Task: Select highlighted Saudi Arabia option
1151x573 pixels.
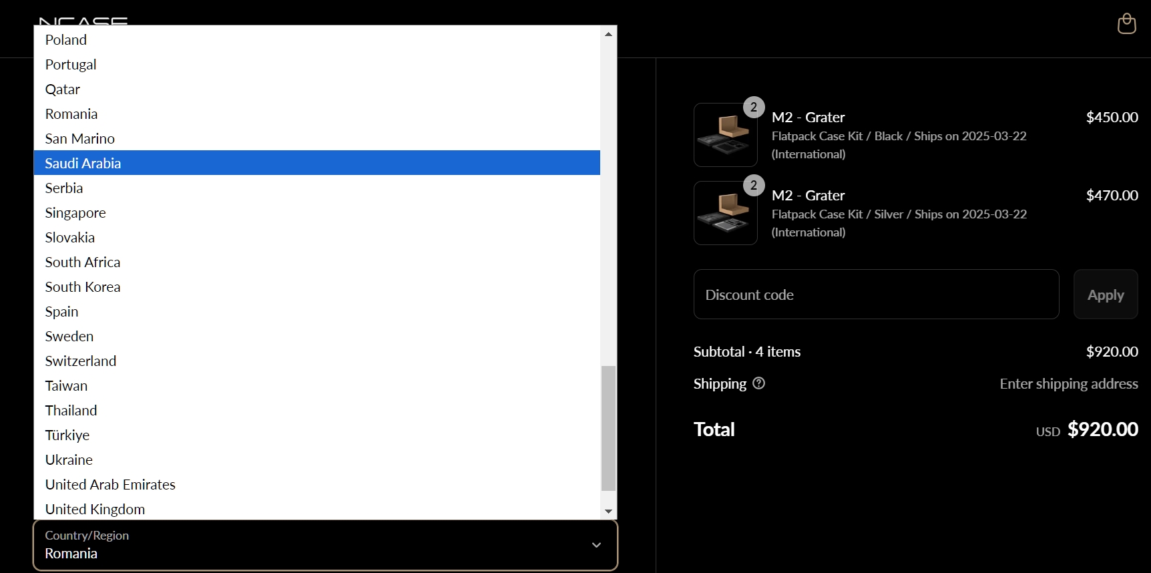Action: 317,163
